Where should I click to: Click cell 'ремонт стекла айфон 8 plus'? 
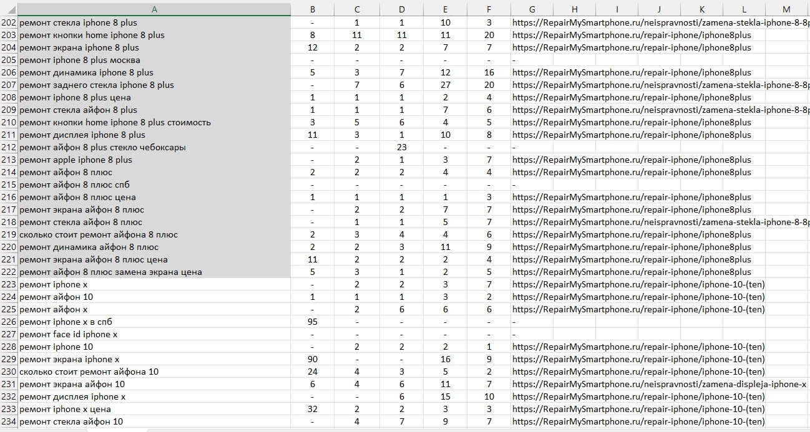tap(154, 110)
